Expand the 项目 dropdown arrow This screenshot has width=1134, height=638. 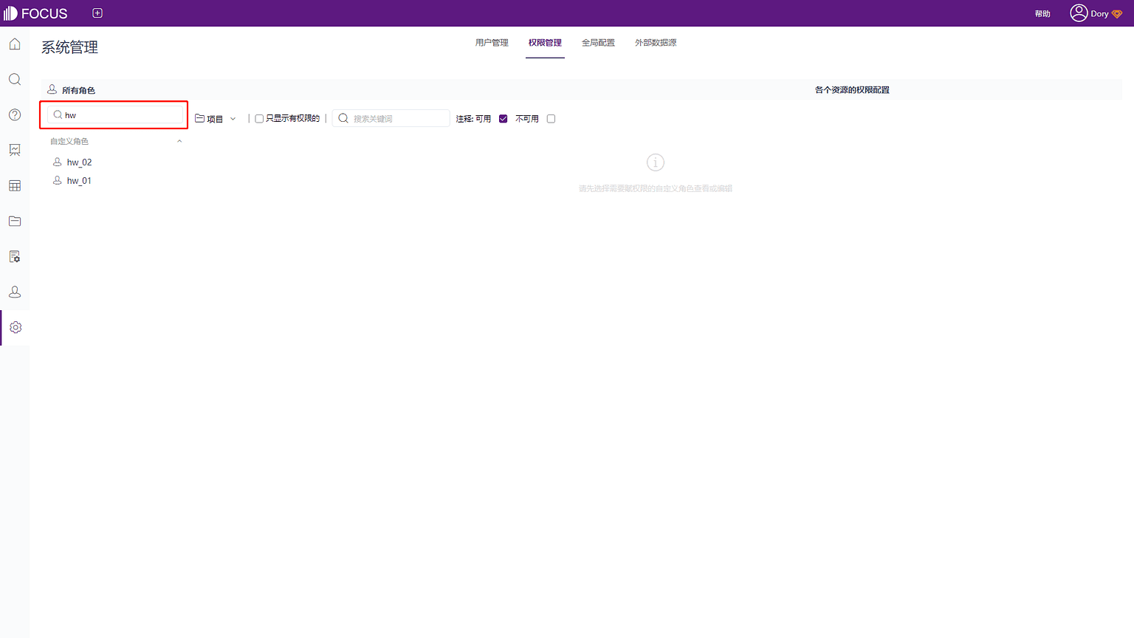click(x=233, y=119)
